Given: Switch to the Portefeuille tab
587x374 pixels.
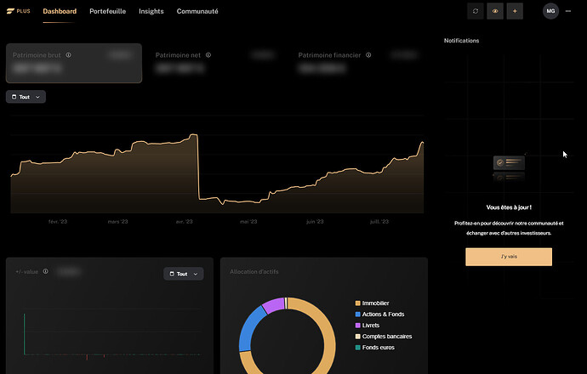Looking at the screenshot, I should (x=107, y=12).
